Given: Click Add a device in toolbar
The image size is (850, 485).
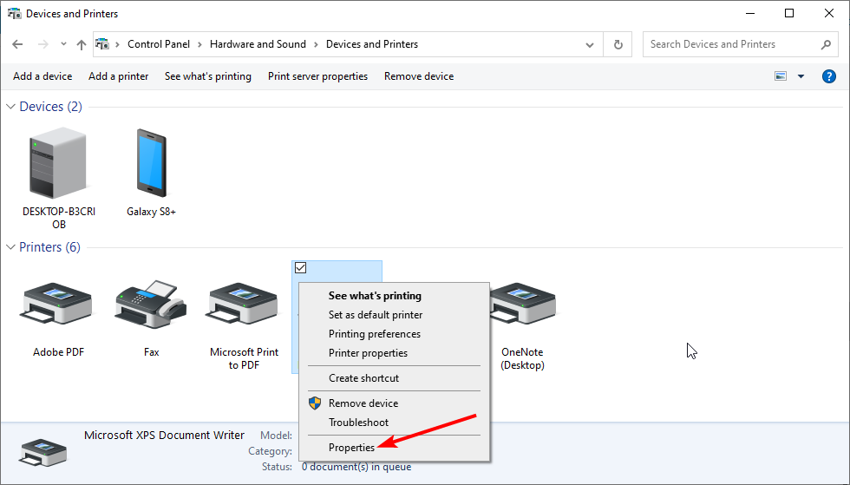Looking at the screenshot, I should pos(42,76).
